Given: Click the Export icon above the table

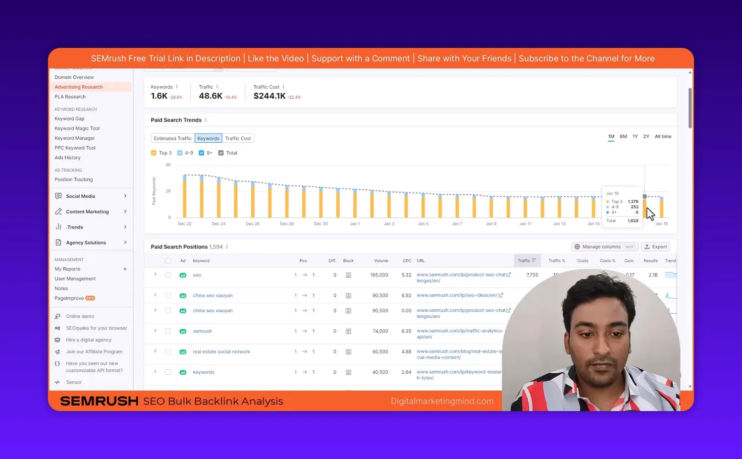Looking at the screenshot, I should (647, 246).
